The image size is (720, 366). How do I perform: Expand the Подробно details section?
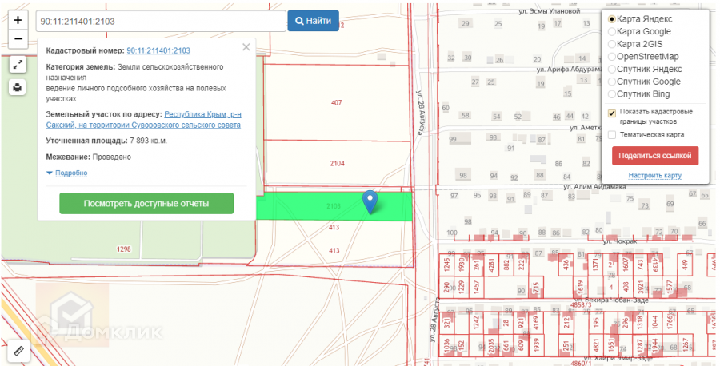click(67, 173)
